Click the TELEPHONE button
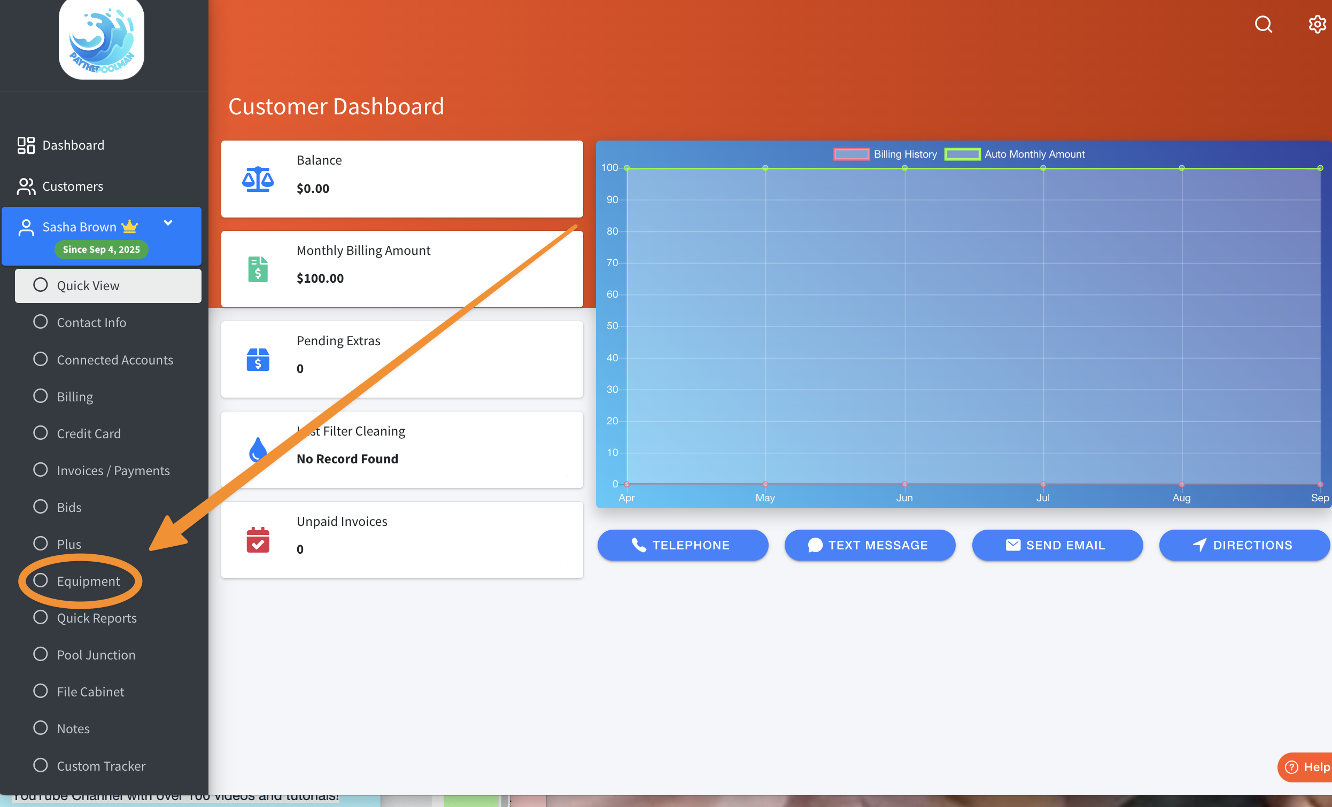Viewport: 1332px width, 807px height. pyautogui.click(x=682, y=545)
